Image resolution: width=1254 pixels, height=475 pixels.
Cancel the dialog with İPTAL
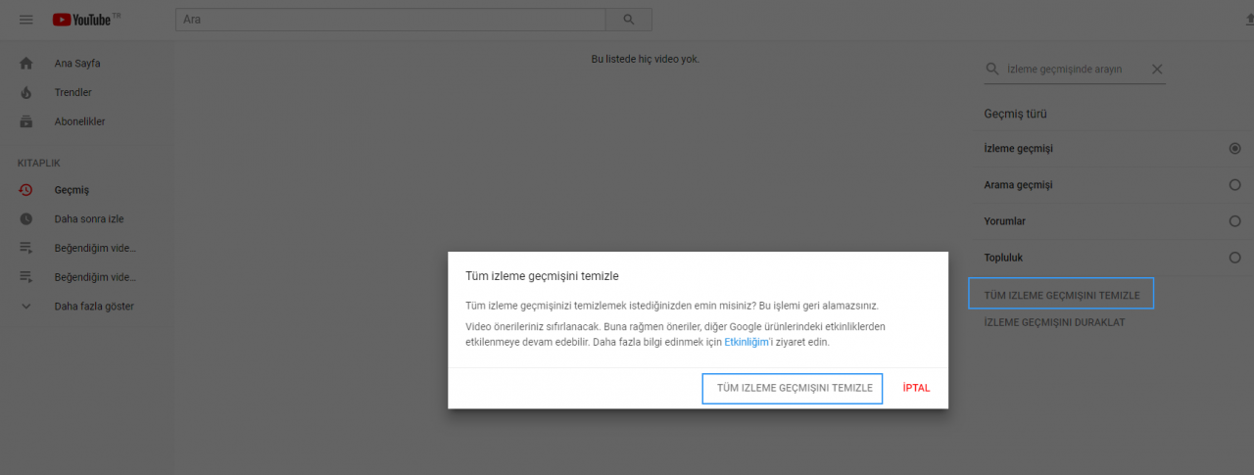[x=916, y=388]
